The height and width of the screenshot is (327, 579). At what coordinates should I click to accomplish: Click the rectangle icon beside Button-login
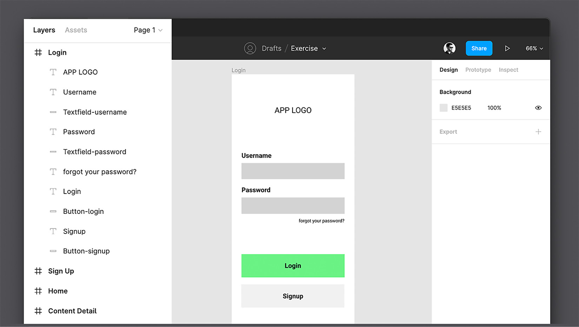tap(53, 211)
